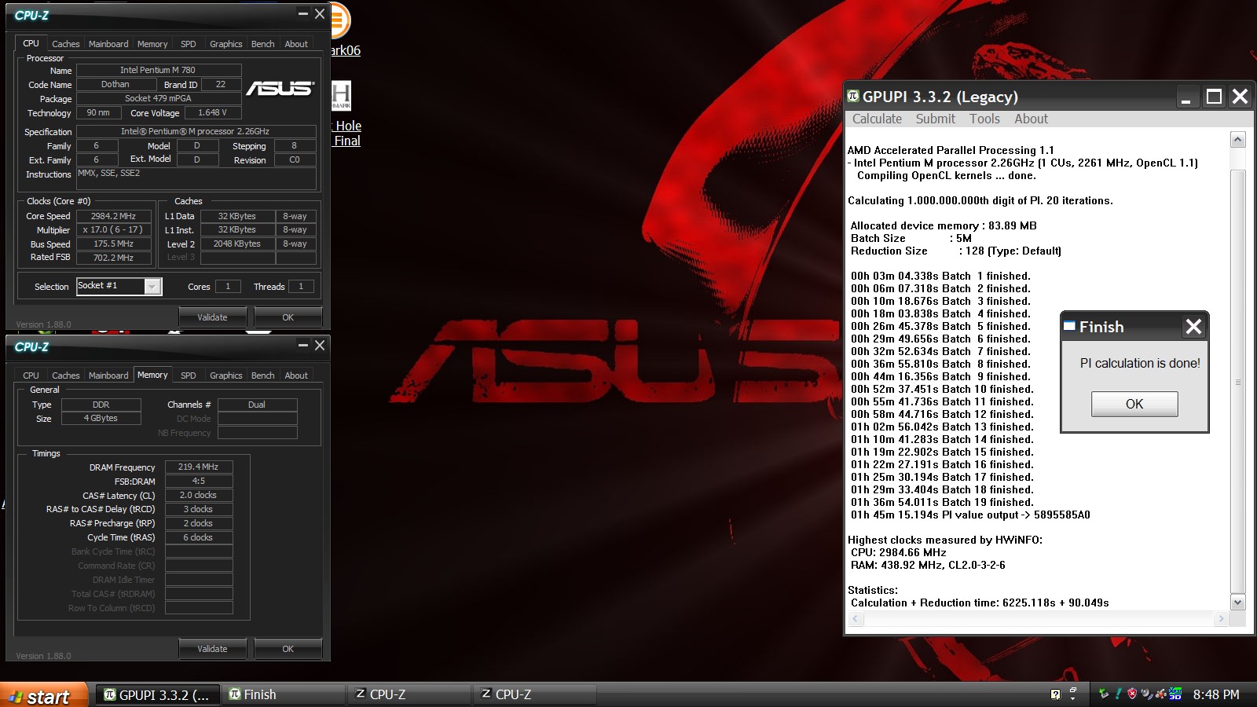
Task: Switch to Graphics tab in lower CPU-Z
Action: point(226,375)
